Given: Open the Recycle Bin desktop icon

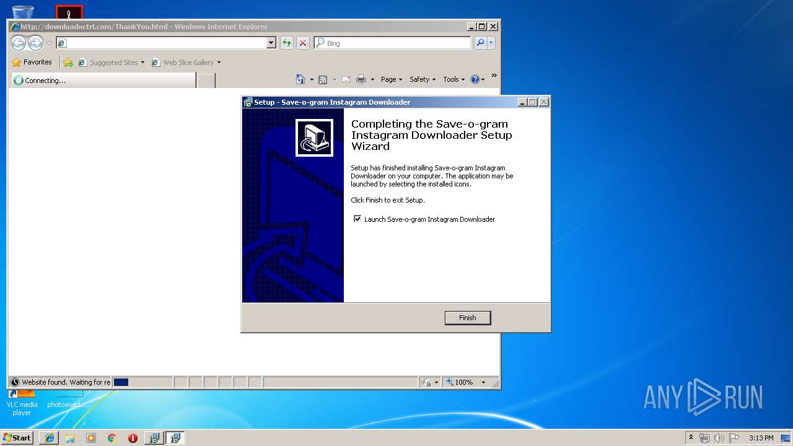Looking at the screenshot, I should (x=23, y=12).
